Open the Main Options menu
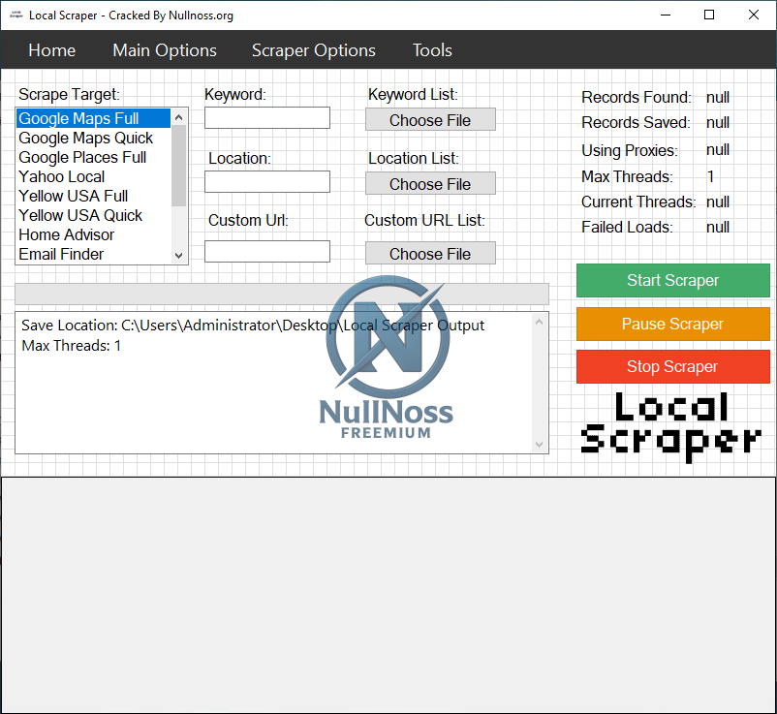 click(x=164, y=49)
